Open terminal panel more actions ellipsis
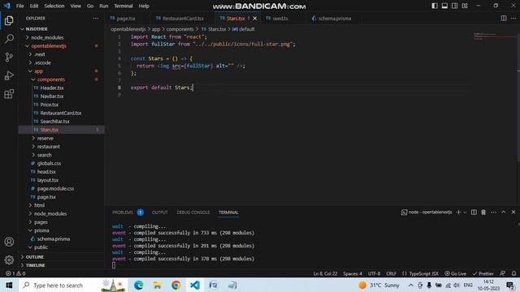The width and height of the screenshot is (520, 292). click(493, 213)
